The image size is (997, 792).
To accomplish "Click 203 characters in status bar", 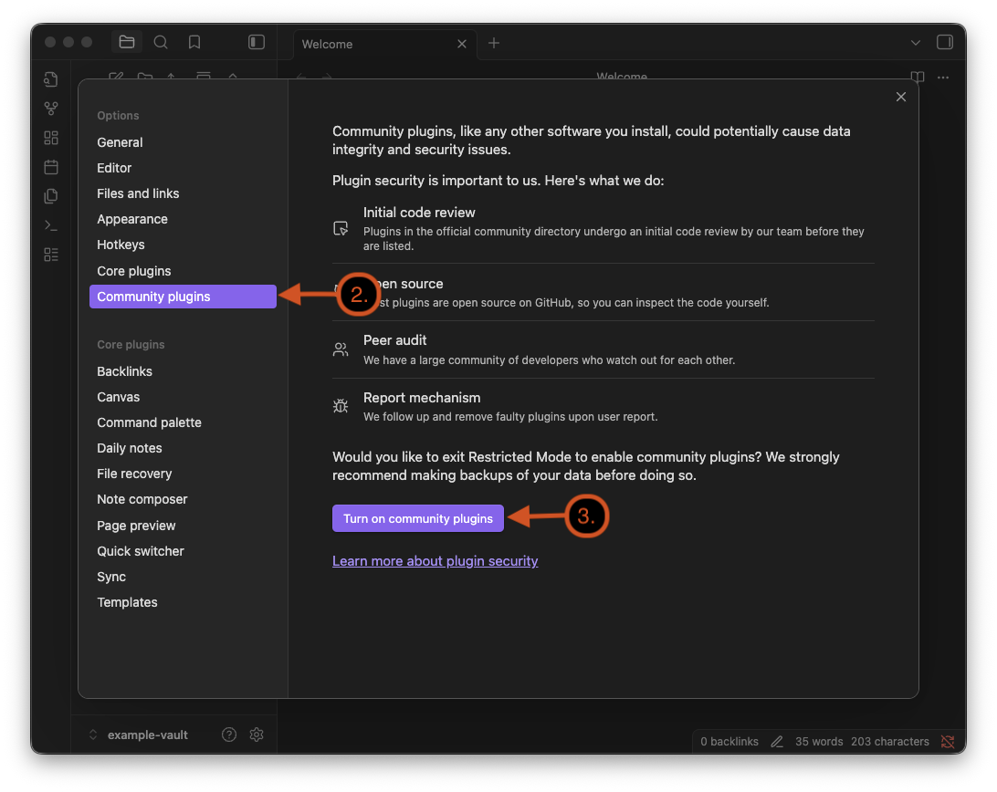I will tap(890, 742).
